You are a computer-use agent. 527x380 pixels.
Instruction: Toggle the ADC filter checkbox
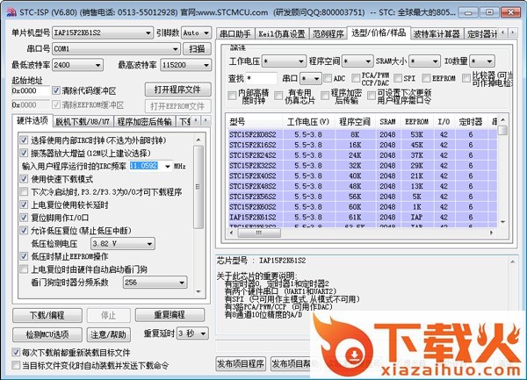328,78
